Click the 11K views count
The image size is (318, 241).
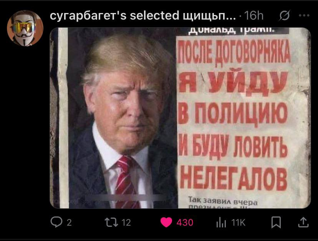tap(238, 223)
